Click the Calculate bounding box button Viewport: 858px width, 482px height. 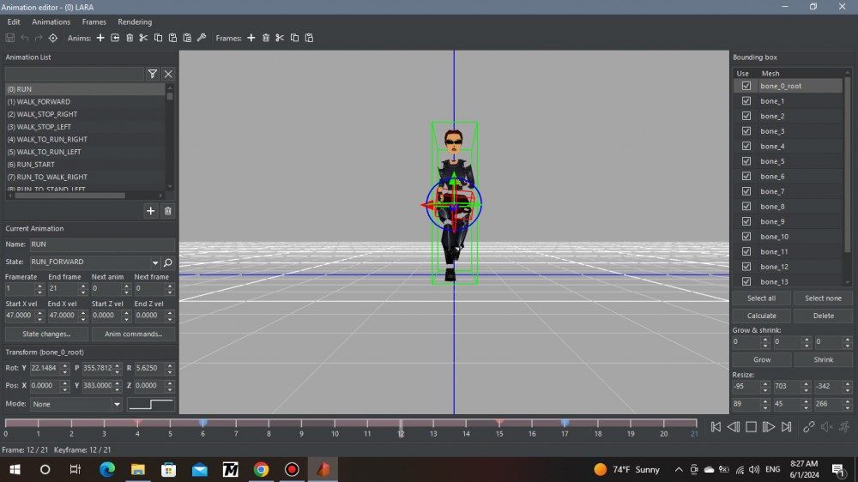(762, 316)
